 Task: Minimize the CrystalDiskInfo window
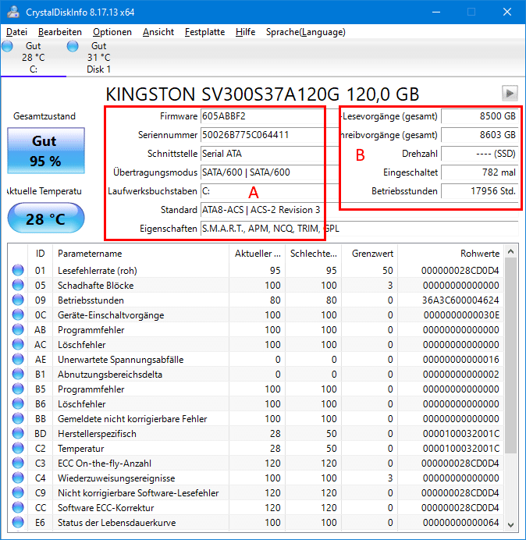(x=436, y=12)
